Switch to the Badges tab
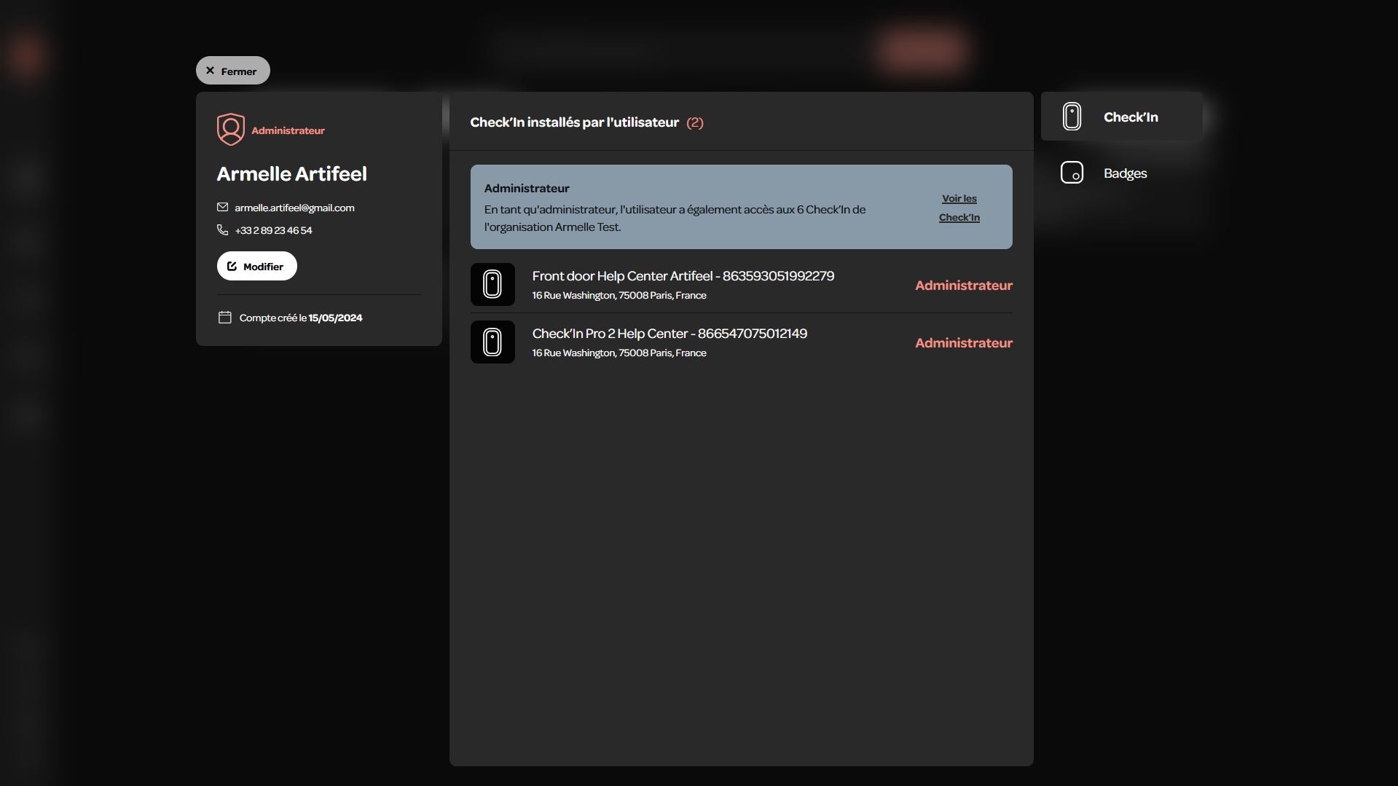This screenshot has height=786, width=1398. pyautogui.click(x=1122, y=173)
